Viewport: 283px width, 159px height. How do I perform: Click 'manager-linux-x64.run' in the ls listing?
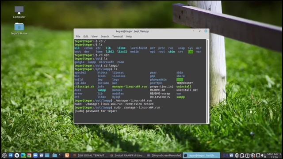tap(130, 87)
